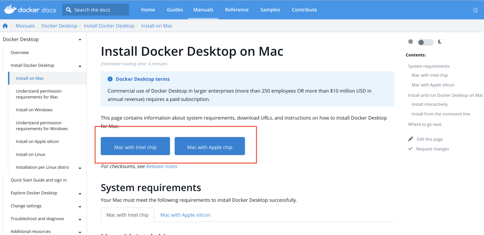Click the home icon in breadcrumb
This screenshot has height=235, width=484.
point(5,26)
